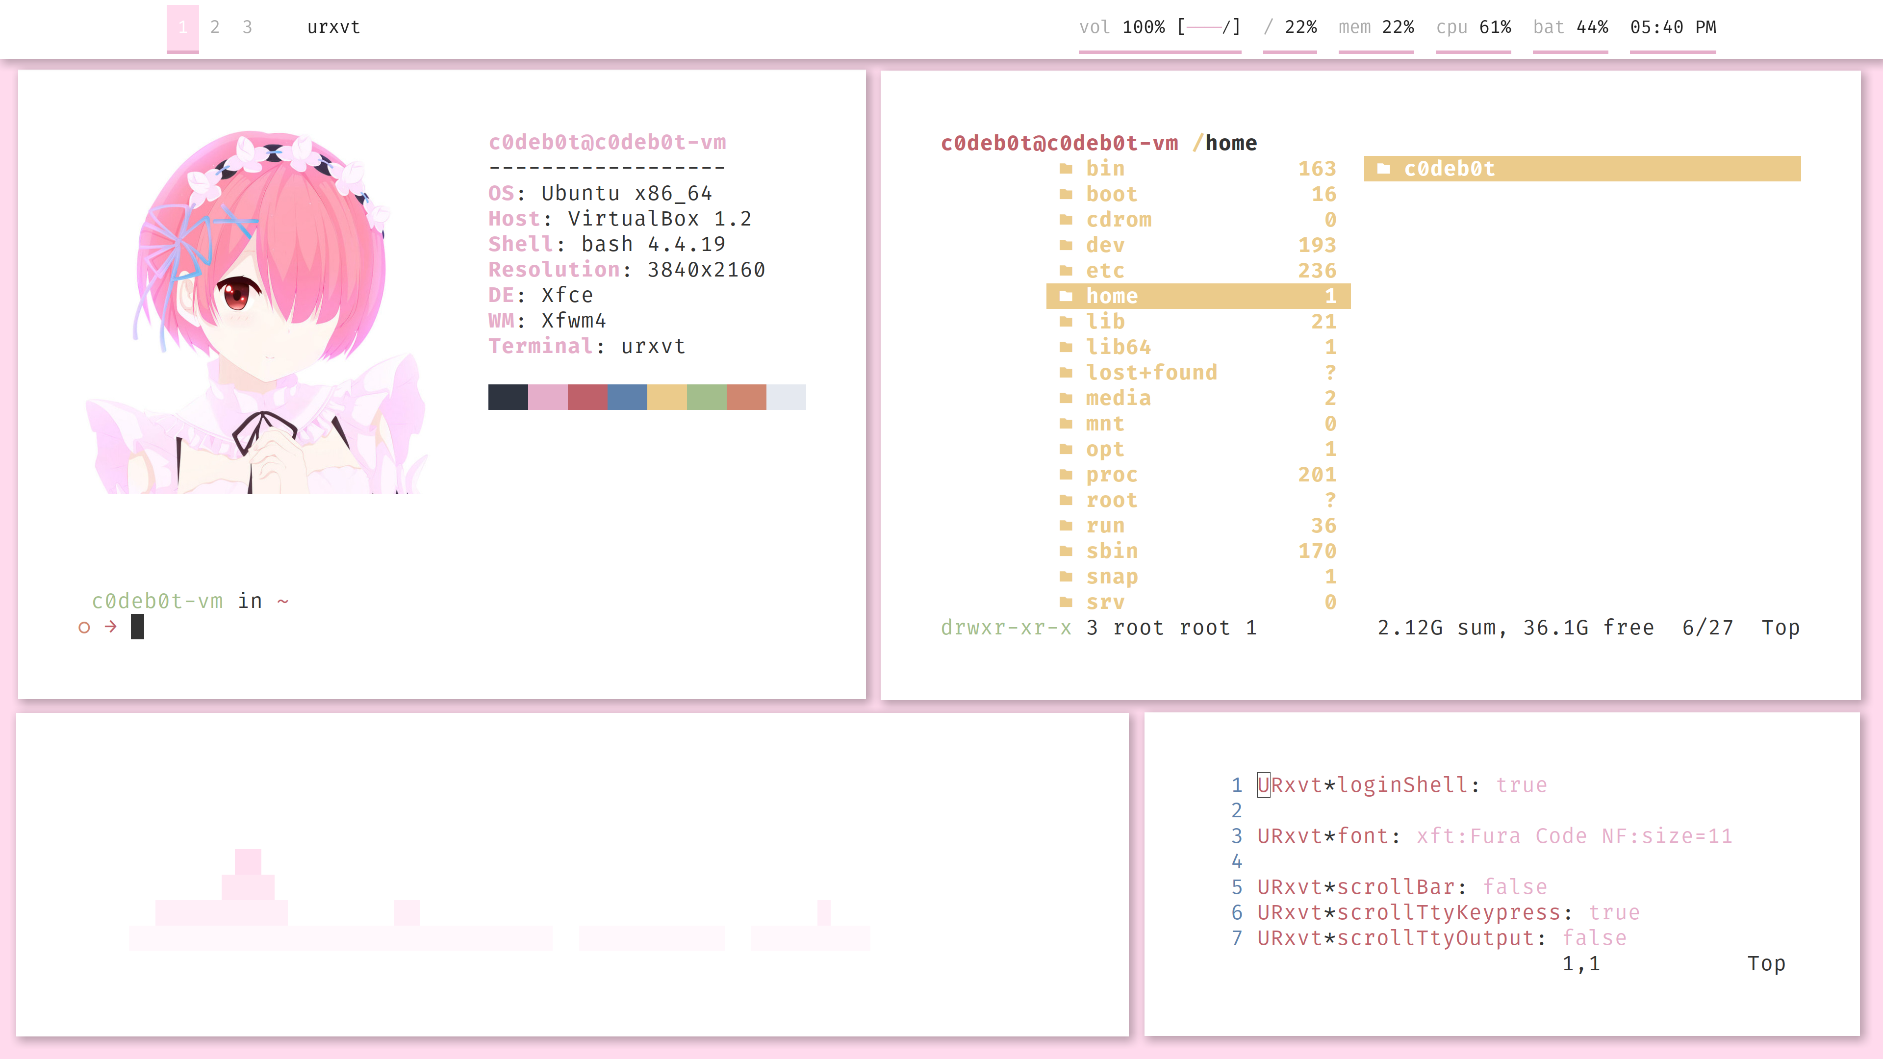
Task: Click the battery 44% status module
Action: click(1570, 27)
